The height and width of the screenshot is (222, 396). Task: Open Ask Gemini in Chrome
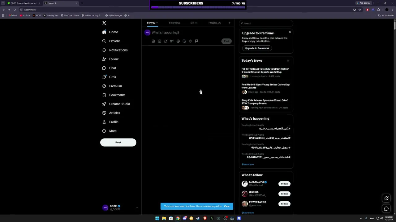[364, 3]
